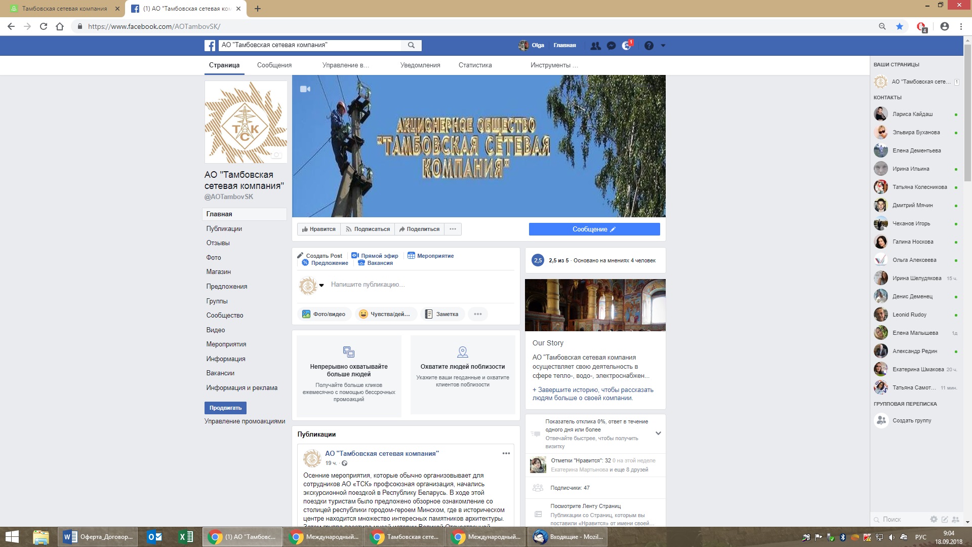Expand the account dropdown arrow in header

point(663,46)
